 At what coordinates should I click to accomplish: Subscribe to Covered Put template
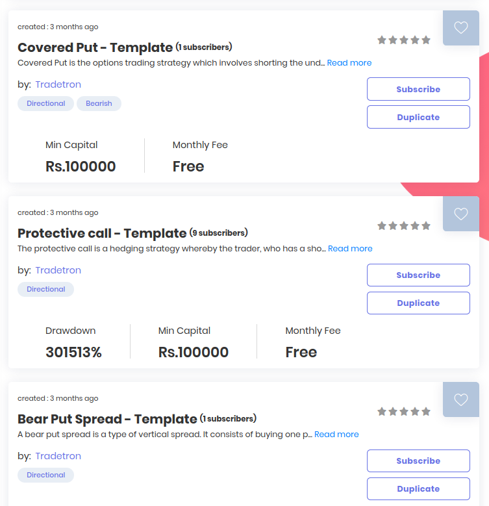(418, 90)
